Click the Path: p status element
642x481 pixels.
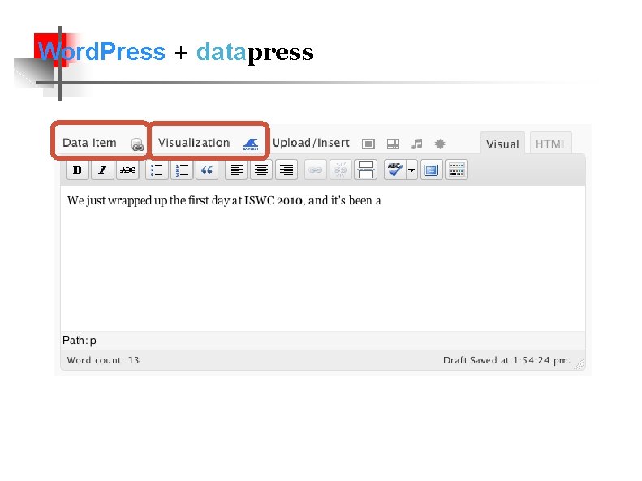point(80,341)
